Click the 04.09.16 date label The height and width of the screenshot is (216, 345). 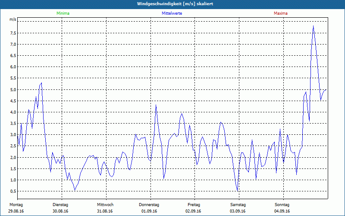282,211
